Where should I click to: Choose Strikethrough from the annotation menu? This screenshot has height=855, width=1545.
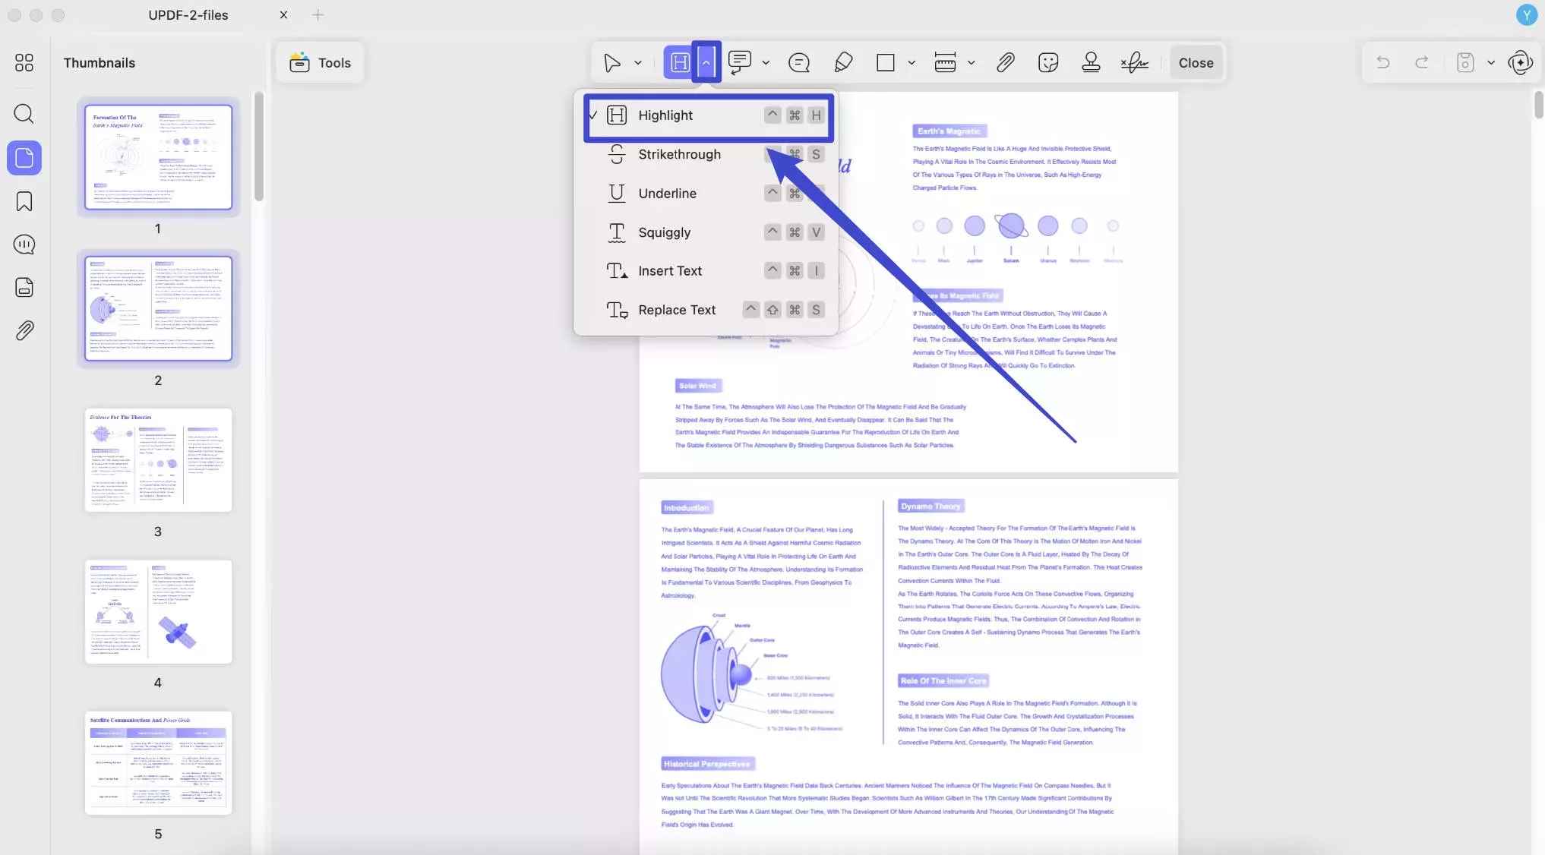point(679,154)
